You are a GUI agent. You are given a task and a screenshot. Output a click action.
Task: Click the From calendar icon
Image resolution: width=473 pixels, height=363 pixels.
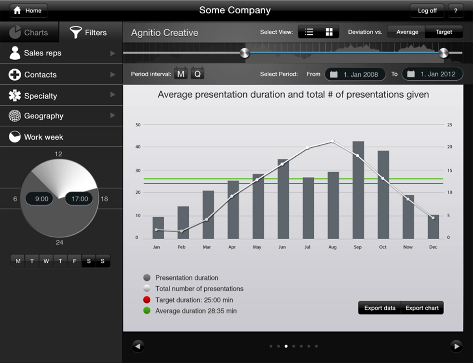(334, 74)
